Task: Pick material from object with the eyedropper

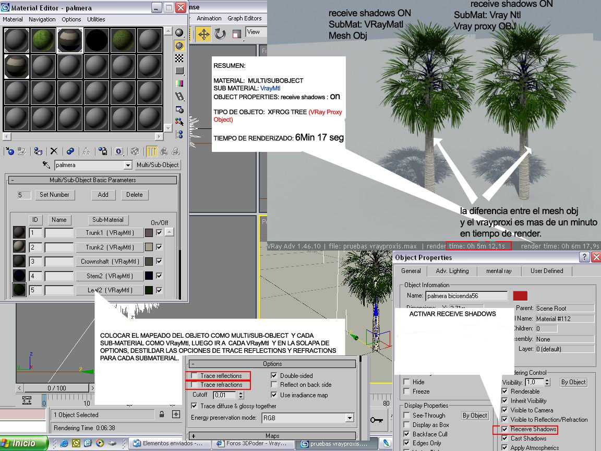Action: pyautogui.click(x=46, y=165)
